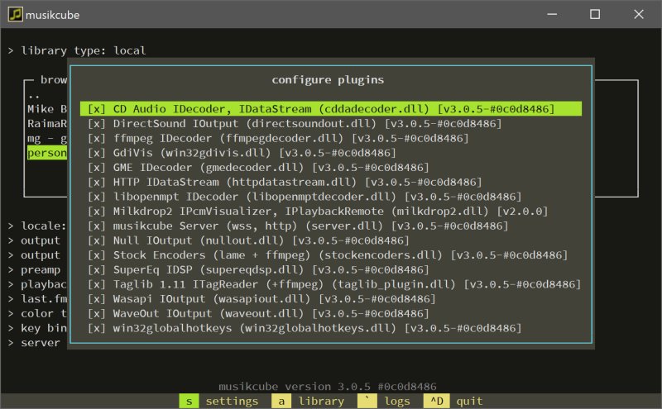Go to parent directory '..' in browser
662x409 pixels.
click(34, 95)
